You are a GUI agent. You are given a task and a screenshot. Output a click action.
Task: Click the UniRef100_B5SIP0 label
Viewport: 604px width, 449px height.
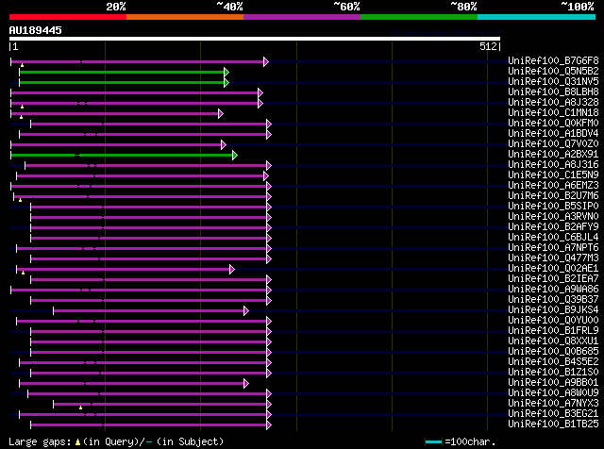tap(553, 206)
